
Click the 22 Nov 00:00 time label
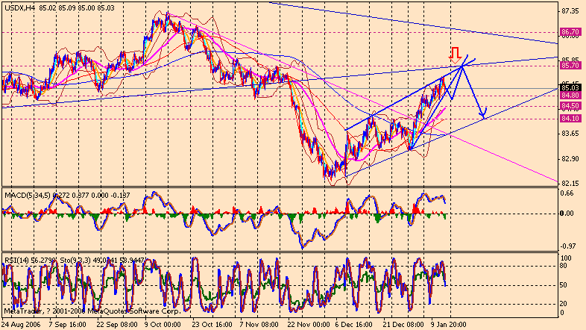[x=309, y=324]
